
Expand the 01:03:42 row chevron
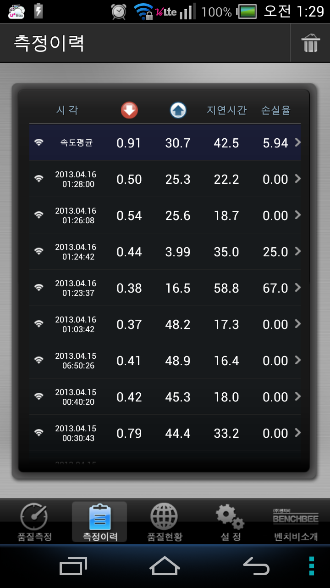click(x=297, y=324)
